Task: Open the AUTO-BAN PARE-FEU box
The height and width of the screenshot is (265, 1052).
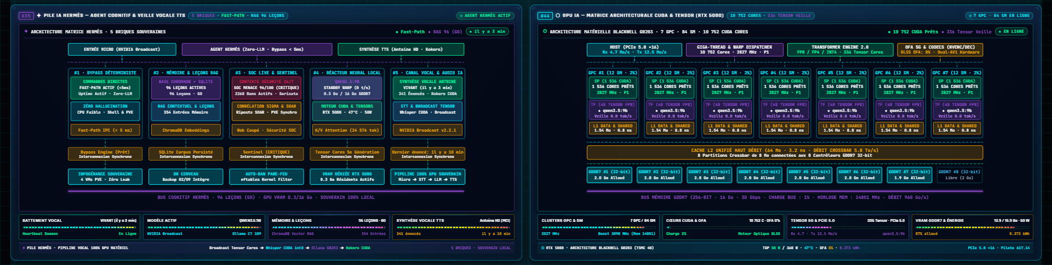Action: [x=266, y=176]
